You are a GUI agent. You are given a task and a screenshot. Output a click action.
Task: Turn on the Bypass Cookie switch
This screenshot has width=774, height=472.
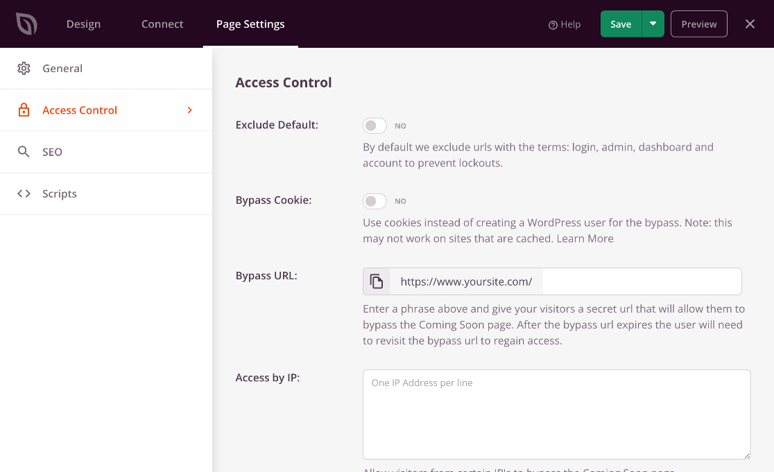(374, 200)
